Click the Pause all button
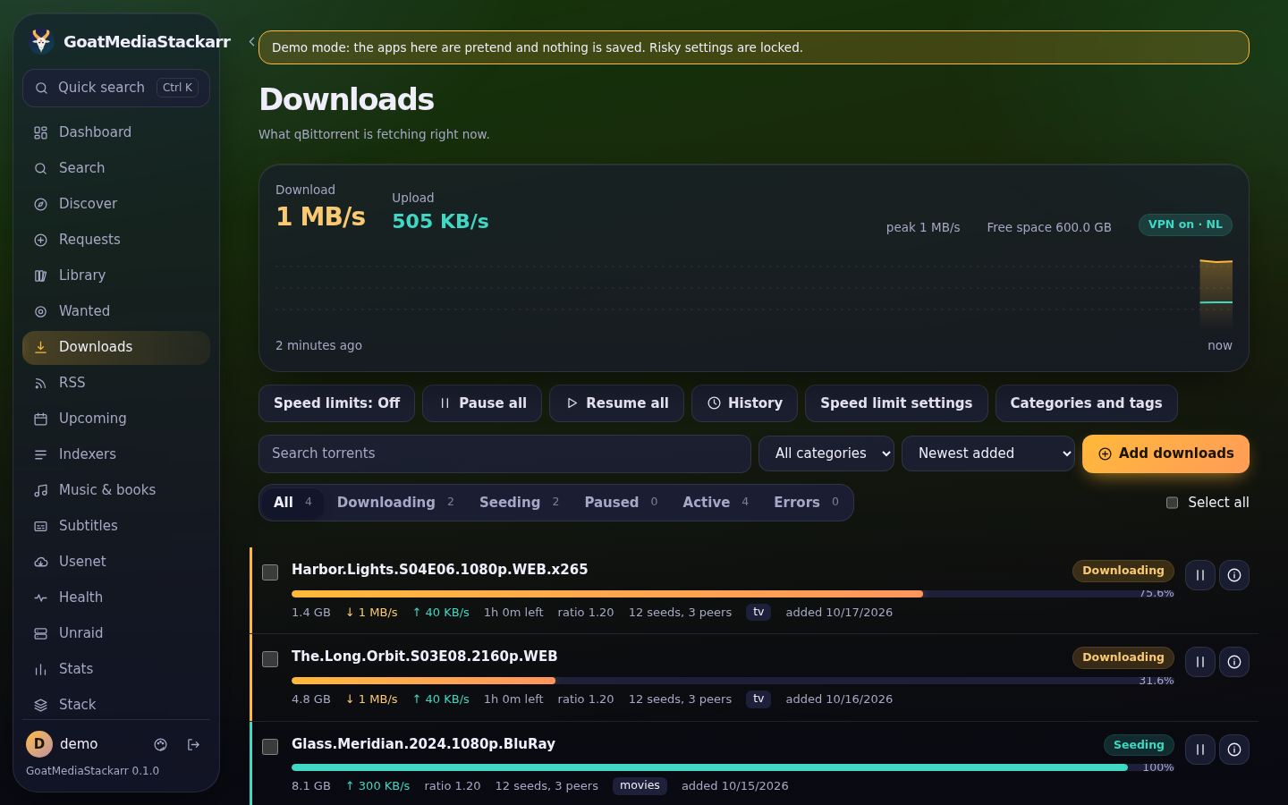 482,403
